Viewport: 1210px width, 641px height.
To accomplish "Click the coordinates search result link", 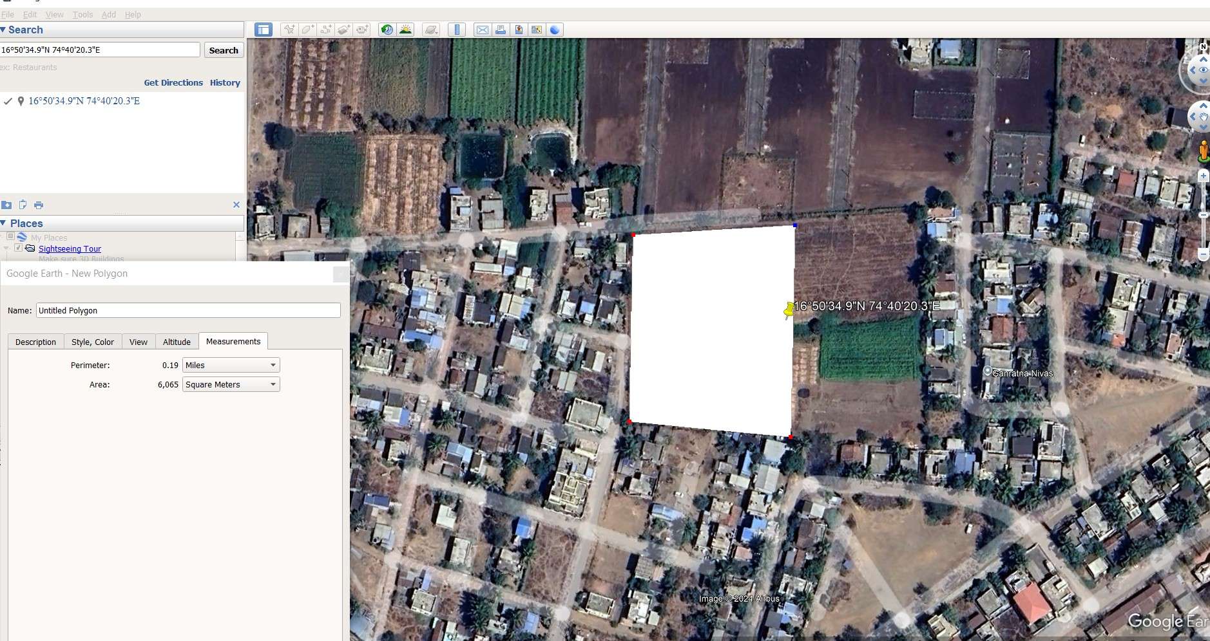I will 84,101.
